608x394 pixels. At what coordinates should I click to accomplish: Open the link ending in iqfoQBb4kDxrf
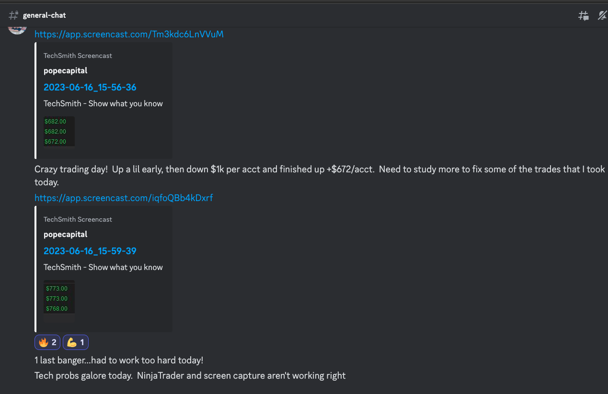124,198
